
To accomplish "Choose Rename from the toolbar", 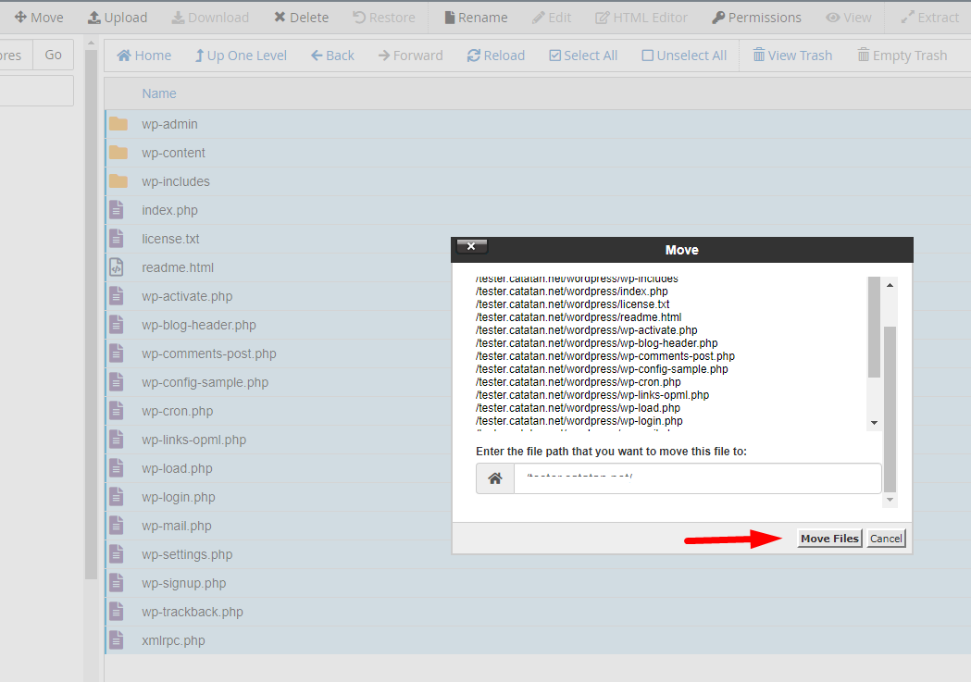I will (x=476, y=18).
